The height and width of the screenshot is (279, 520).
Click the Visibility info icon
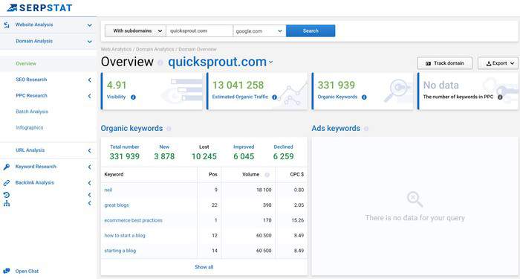pos(133,97)
